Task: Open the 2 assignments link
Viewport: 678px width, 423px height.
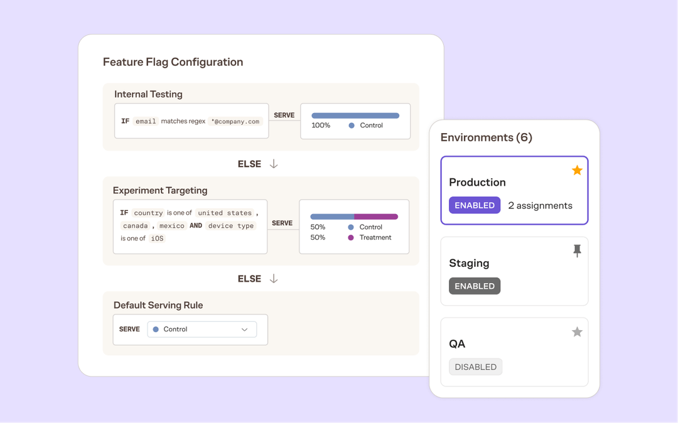Action: pyautogui.click(x=540, y=205)
